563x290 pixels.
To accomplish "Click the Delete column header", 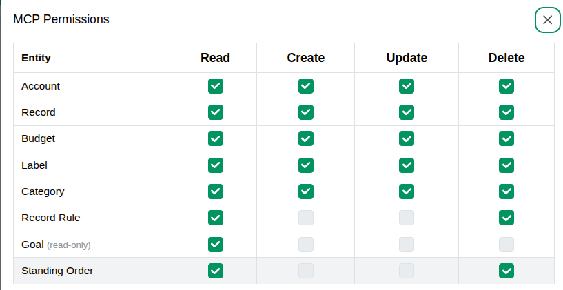I will [x=506, y=58].
